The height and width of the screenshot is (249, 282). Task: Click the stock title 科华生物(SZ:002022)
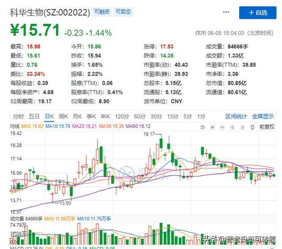point(50,12)
